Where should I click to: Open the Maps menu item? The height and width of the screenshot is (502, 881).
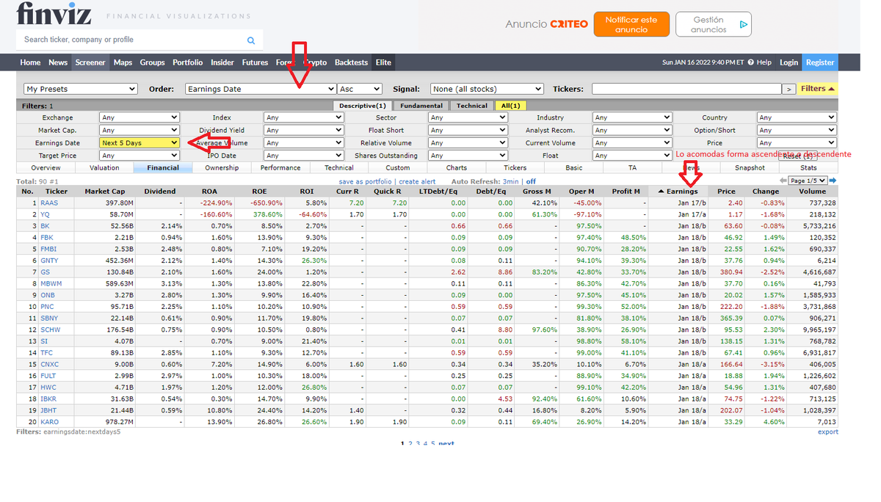[123, 62]
